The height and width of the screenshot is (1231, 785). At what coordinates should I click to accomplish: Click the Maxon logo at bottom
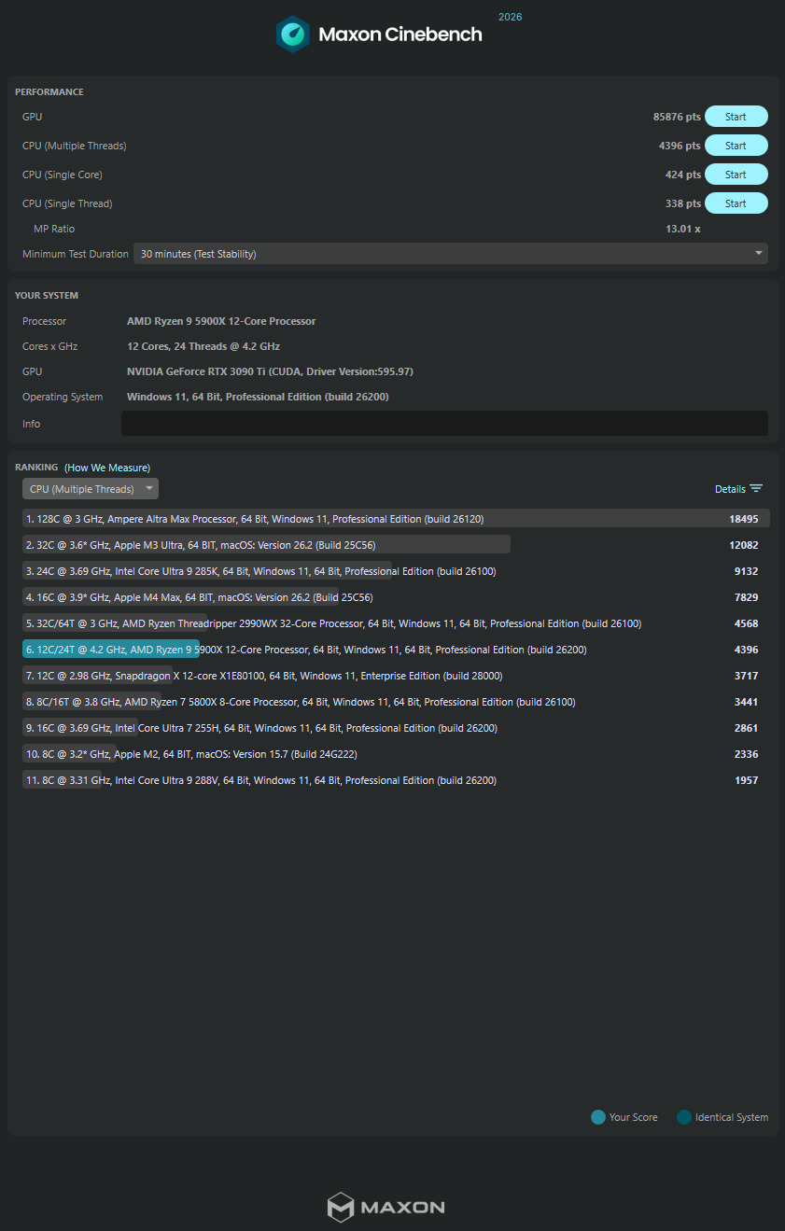click(x=385, y=1207)
